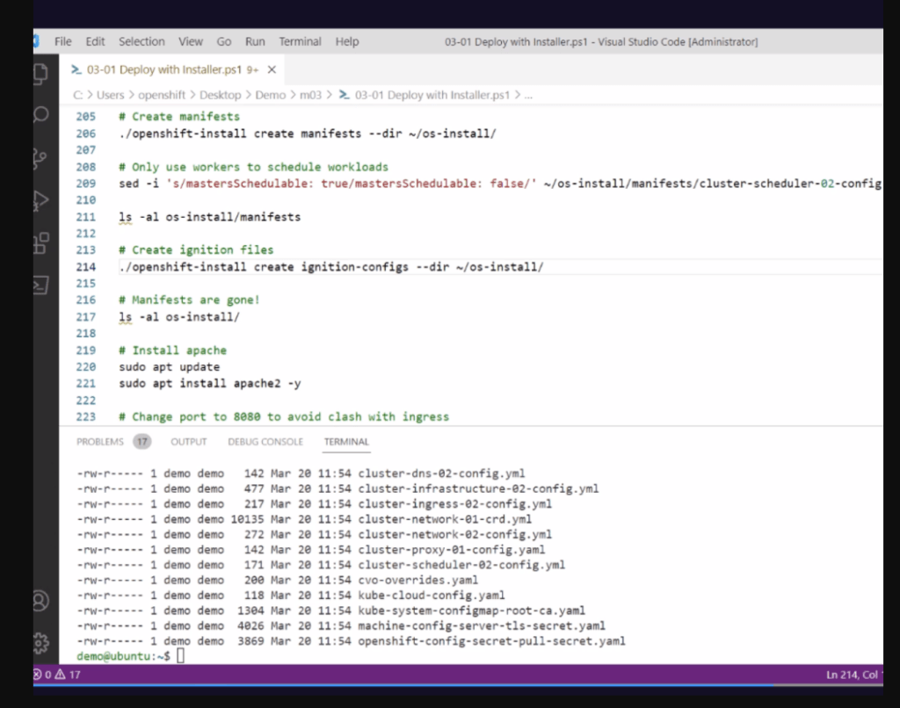This screenshot has width=900, height=708.
Task: Click kube-system-configmap-root-ca.yaml in terminal output
Action: [472, 610]
